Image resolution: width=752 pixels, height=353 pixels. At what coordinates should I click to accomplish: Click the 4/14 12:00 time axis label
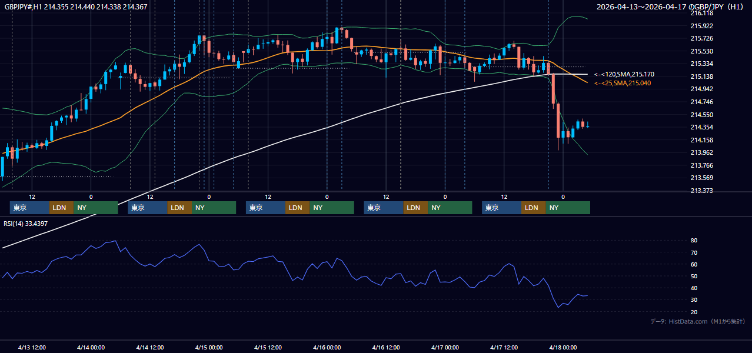point(149,347)
